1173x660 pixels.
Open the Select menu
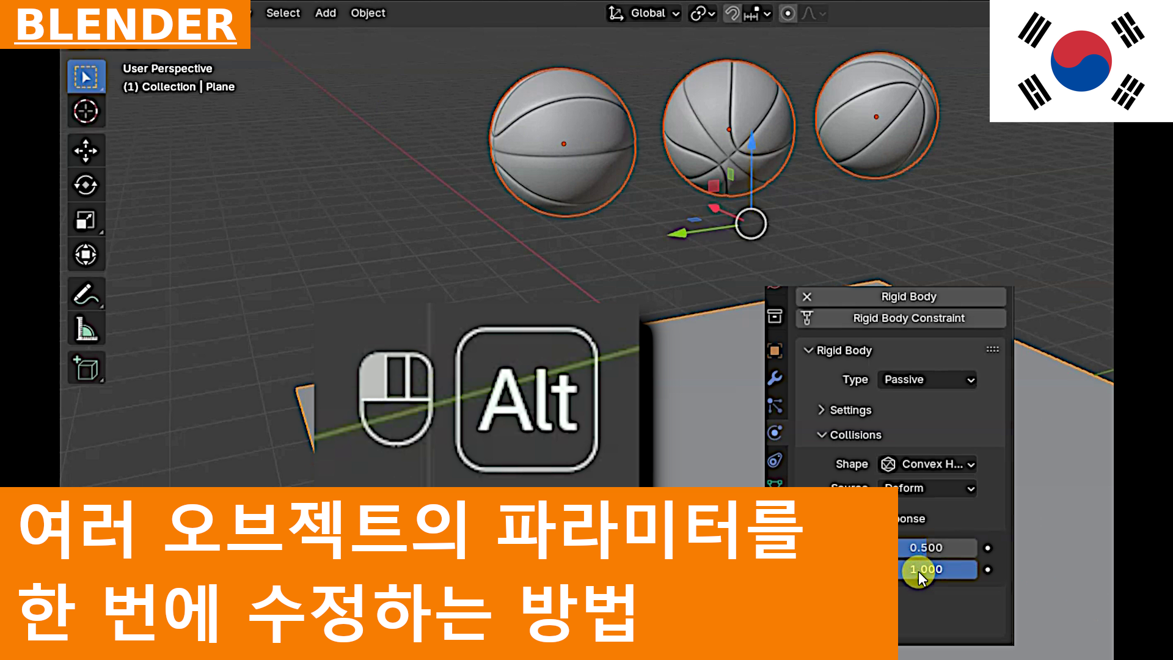pos(283,13)
